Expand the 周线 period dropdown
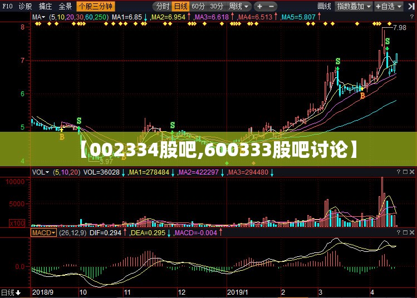 click(x=238, y=6)
